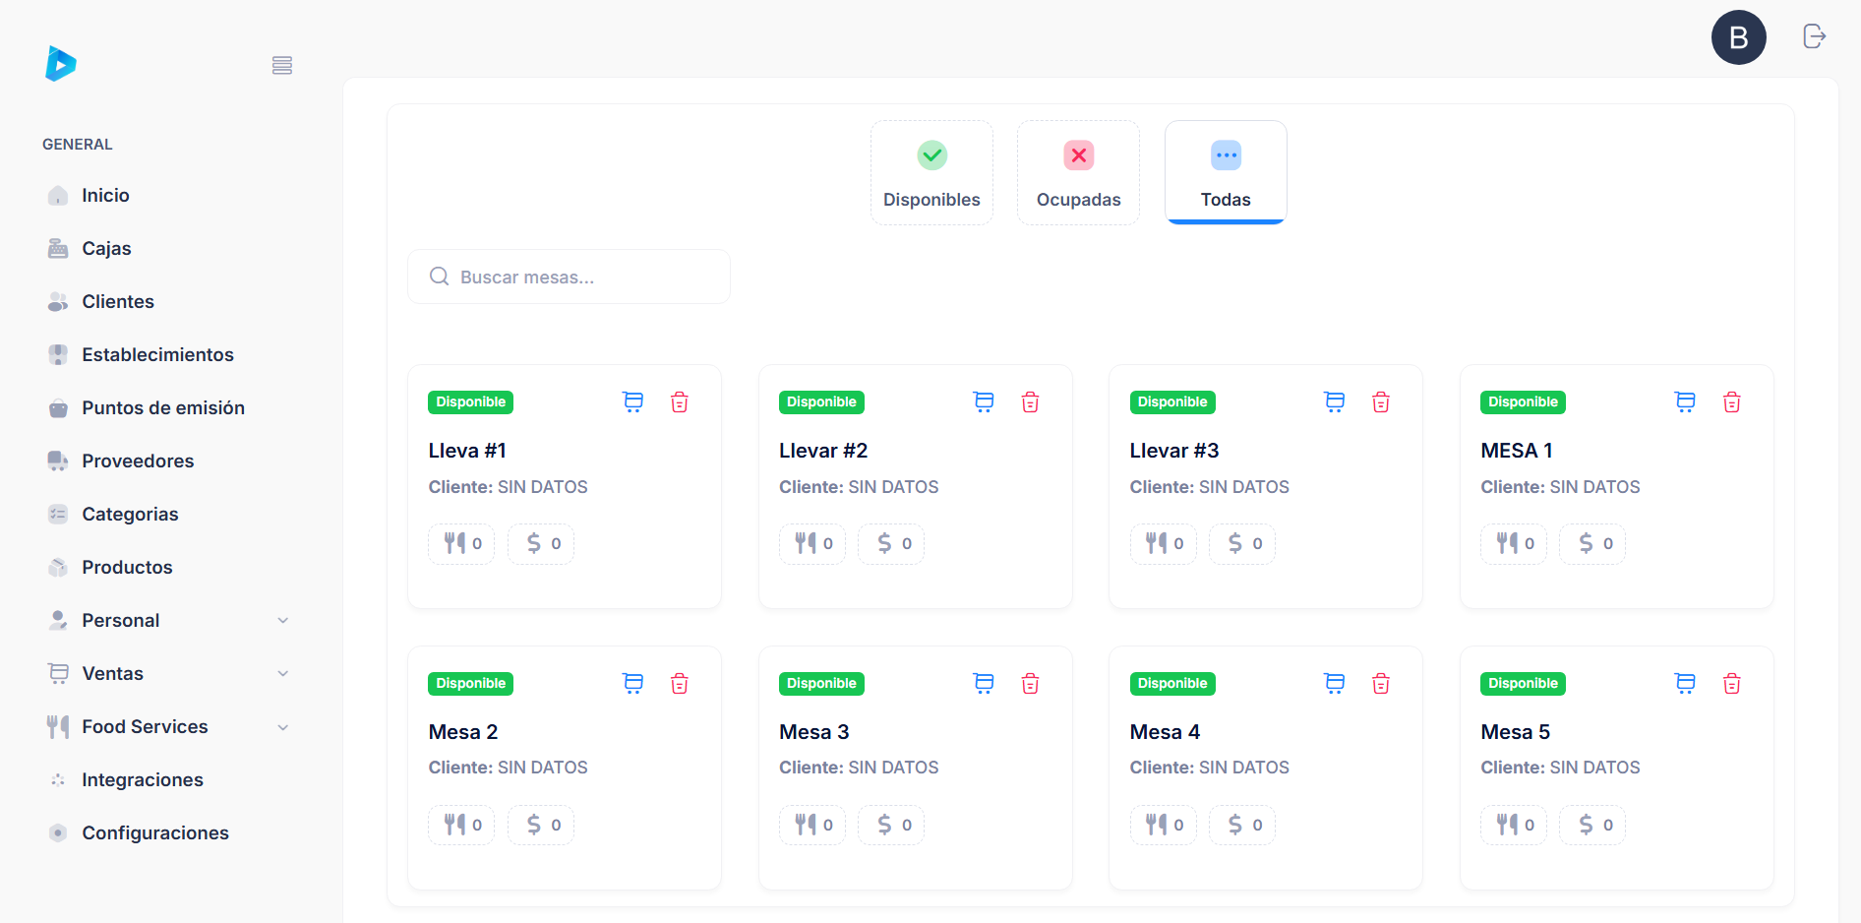Screen dimensions: 1861x923
Task: Click the logout icon in the top right
Action: point(1814,36)
